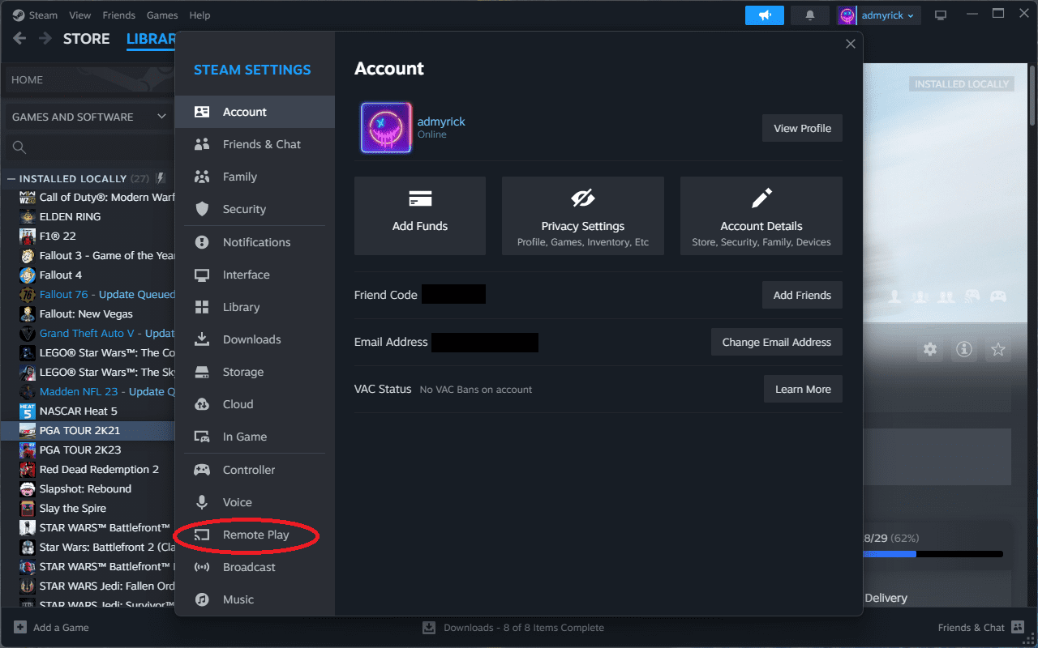1038x648 pixels.
Task: Click the forward navigation arrow
Action: coord(45,39)
